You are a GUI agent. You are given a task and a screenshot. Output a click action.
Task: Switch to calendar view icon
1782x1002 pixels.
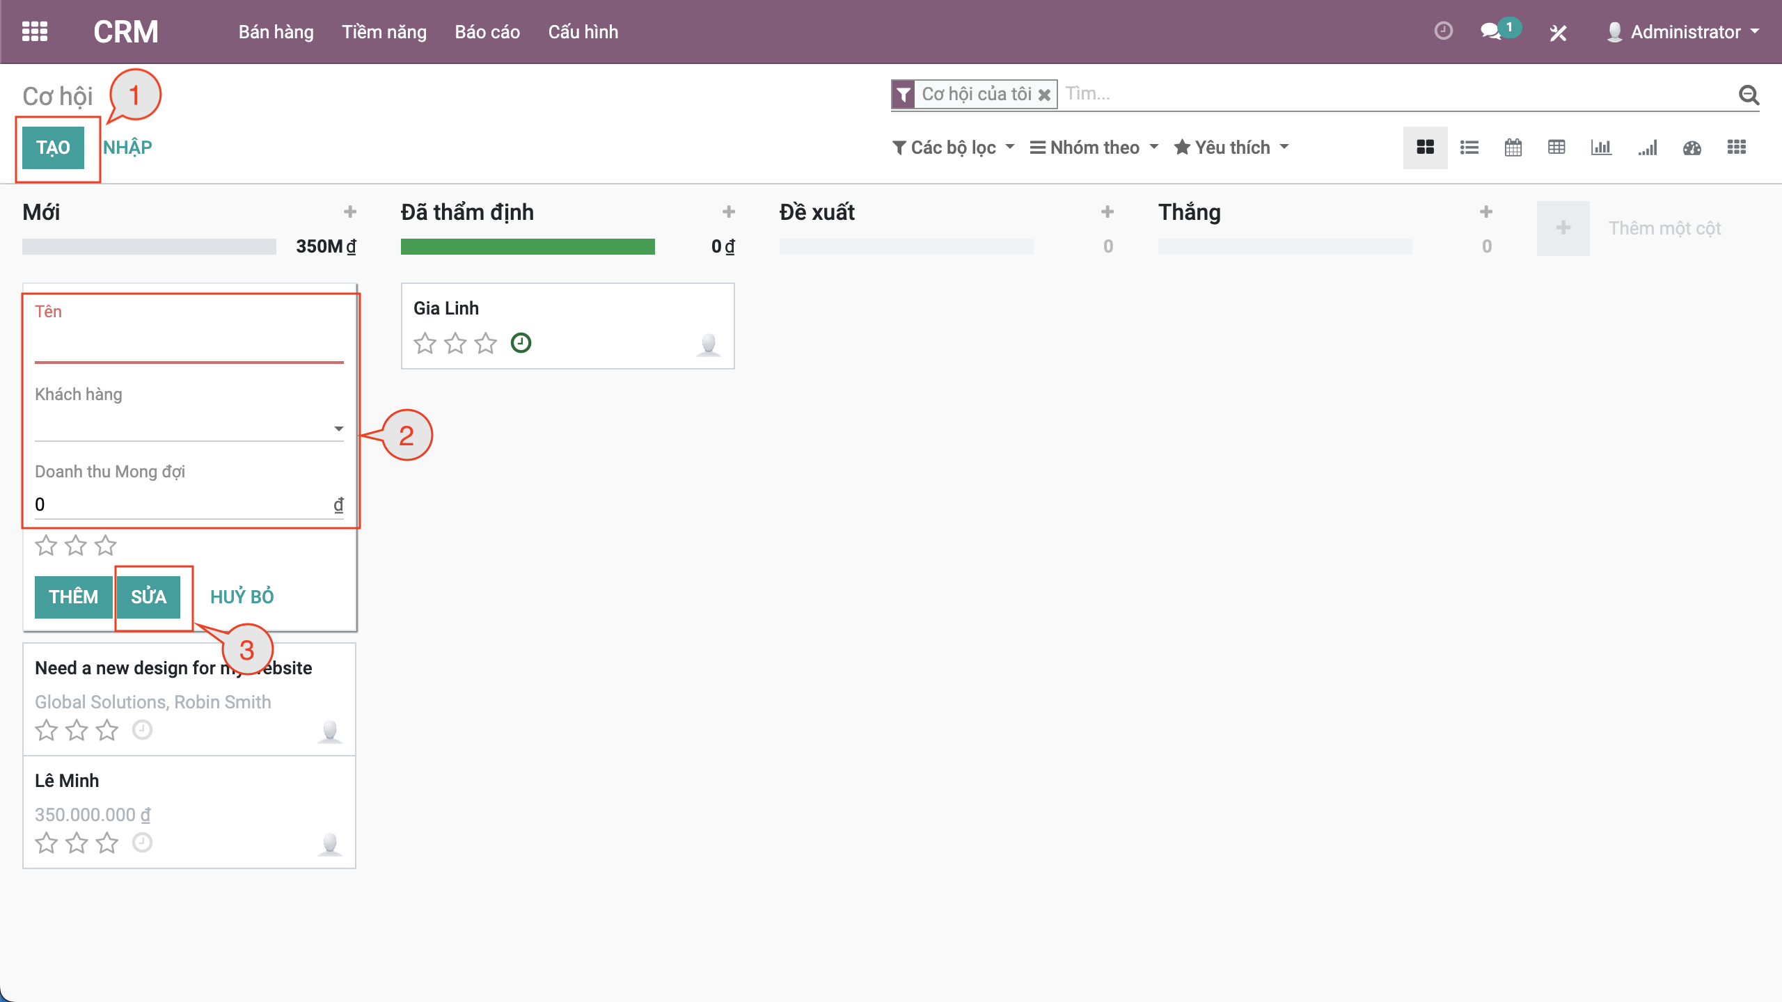click(1513, 148)
